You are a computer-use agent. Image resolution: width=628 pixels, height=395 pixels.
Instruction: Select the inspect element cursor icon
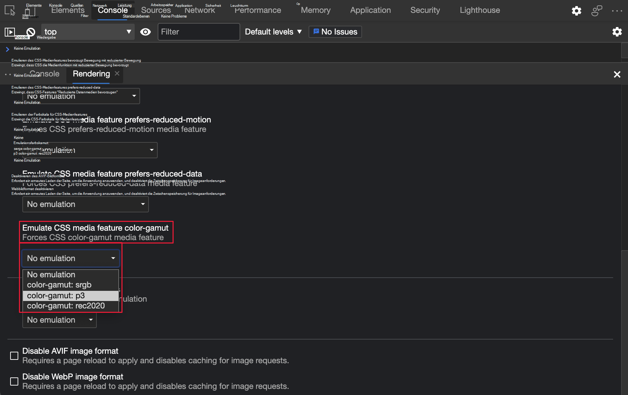tap(9, 10)
